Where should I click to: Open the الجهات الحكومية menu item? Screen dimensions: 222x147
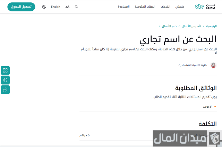(145, 7)
